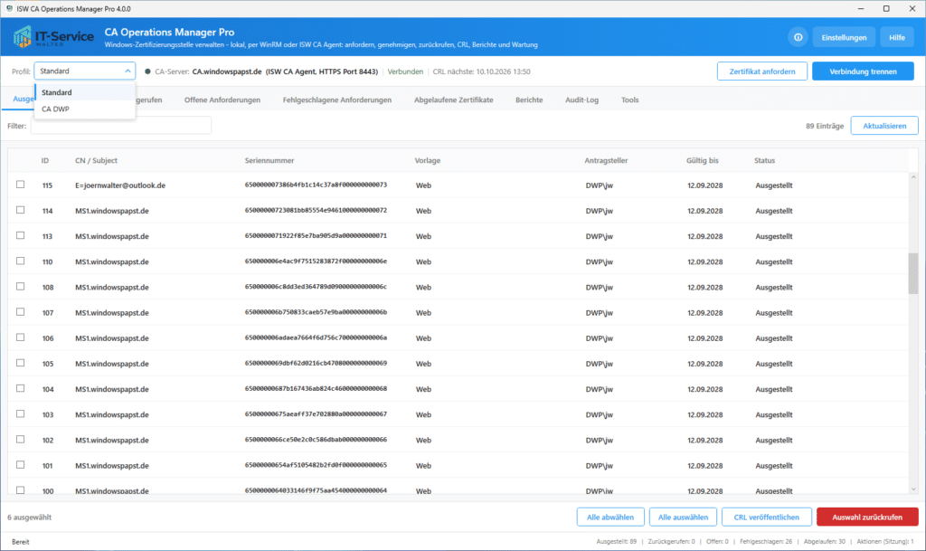Click the vertical scrollbar thumb of the table

[913, 273]
